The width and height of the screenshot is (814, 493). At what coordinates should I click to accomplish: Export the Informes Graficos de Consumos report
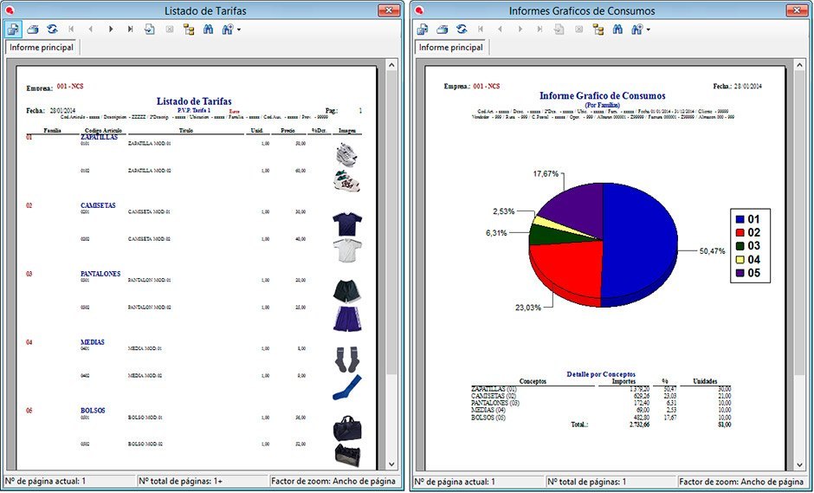coord(423,29)
